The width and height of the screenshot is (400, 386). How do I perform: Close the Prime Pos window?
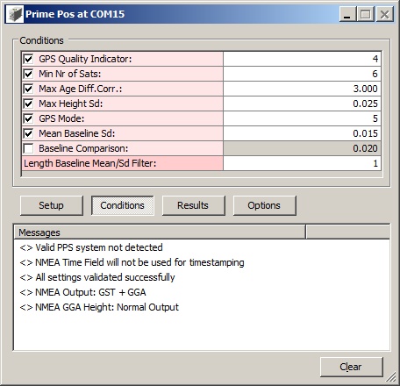[x=384, y=14]
